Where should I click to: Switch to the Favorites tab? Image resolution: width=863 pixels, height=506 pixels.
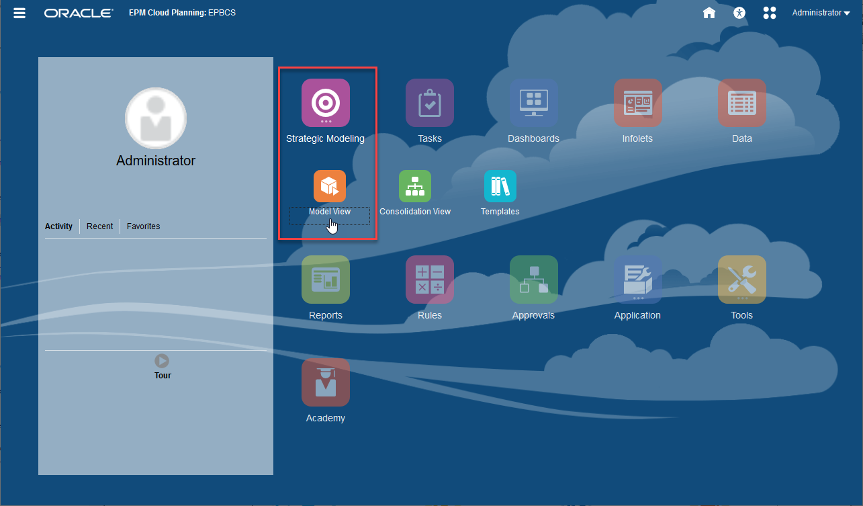click(144, 226)
